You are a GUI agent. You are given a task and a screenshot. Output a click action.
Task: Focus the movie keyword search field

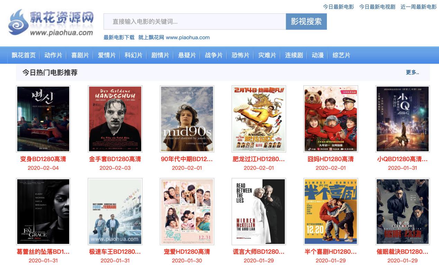tap(195, 21)
